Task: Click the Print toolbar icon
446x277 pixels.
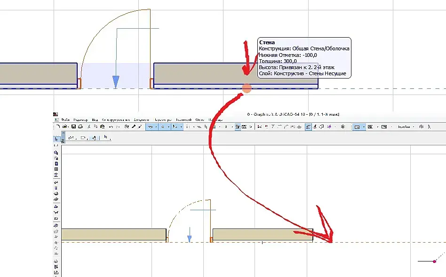Action: point(80,127)
